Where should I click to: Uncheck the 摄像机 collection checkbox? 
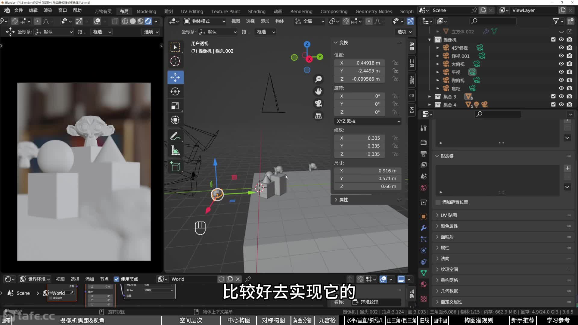coord(553,39)
